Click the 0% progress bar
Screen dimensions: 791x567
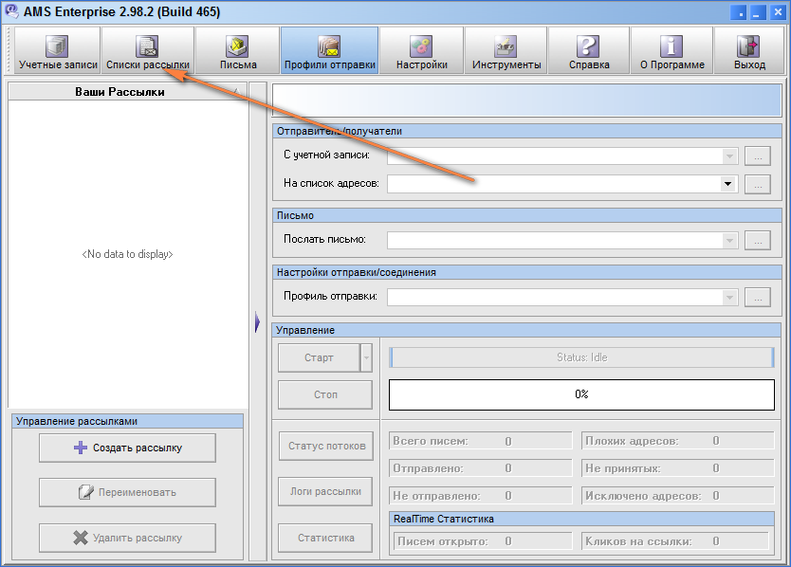[581, 394]
